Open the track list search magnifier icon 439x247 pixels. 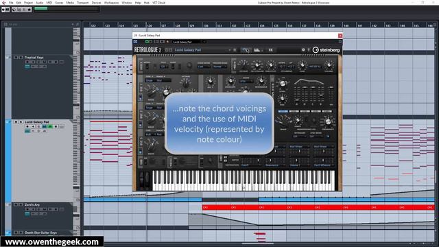[x=78, y=25]
